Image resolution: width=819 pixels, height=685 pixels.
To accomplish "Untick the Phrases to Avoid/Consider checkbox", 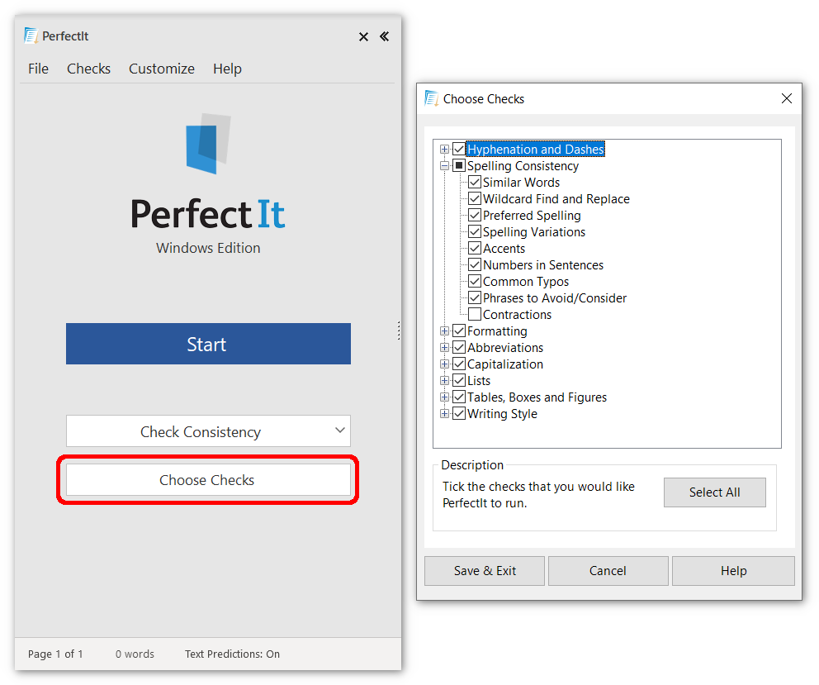I will [x=475, y=298].
